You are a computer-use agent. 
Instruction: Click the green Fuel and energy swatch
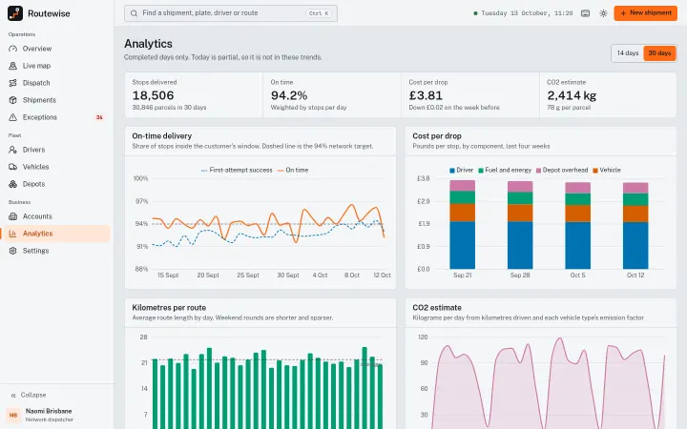[x=481, y=171]
